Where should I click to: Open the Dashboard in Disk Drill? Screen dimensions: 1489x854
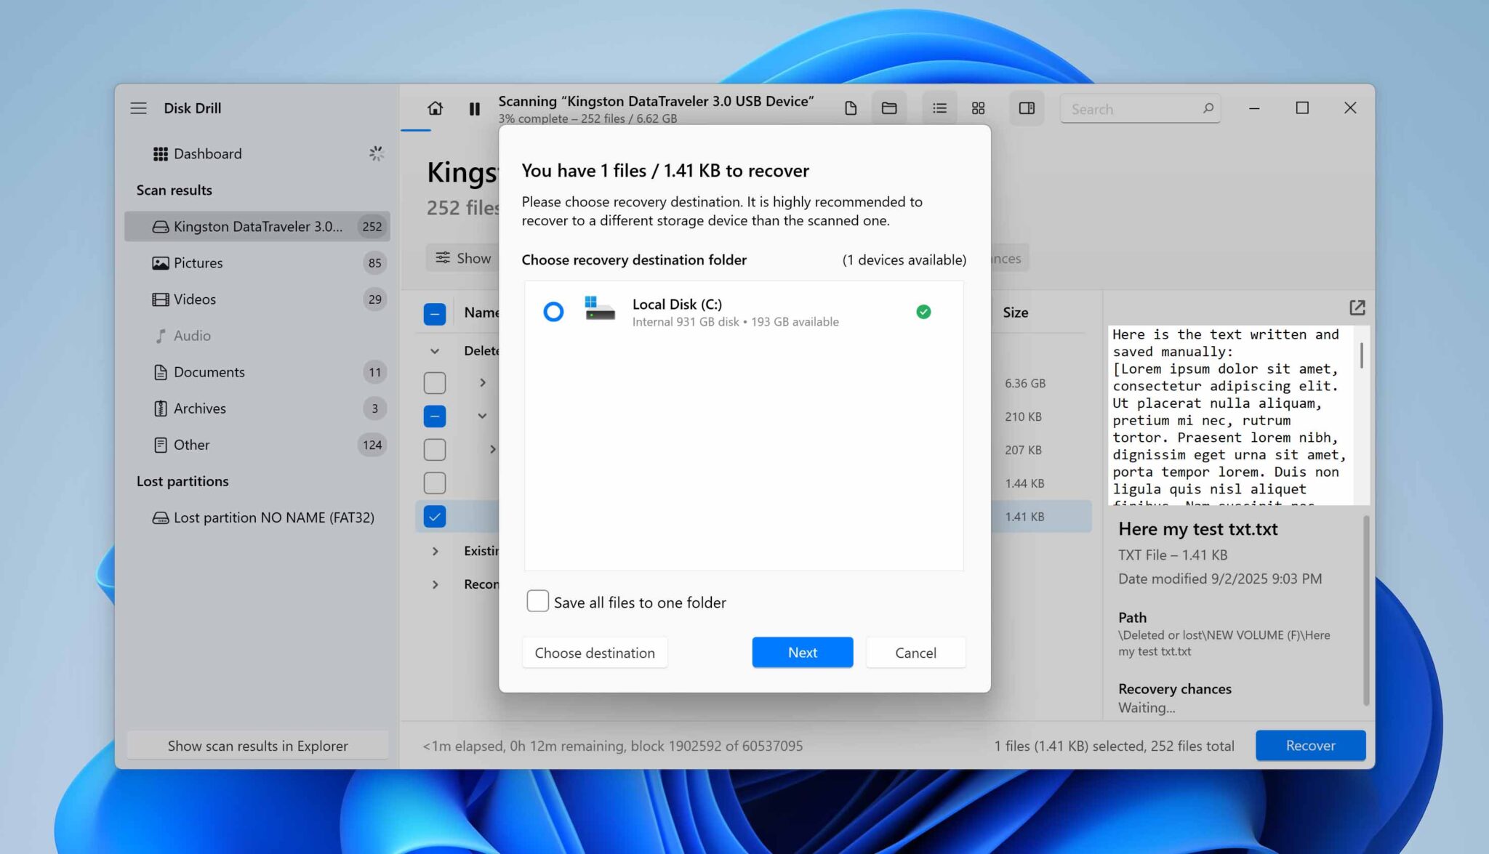[207, 153]
